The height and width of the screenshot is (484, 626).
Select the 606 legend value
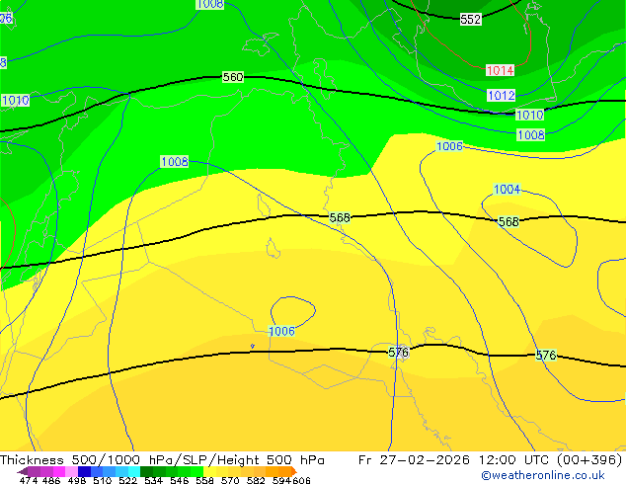coord(301,480)
